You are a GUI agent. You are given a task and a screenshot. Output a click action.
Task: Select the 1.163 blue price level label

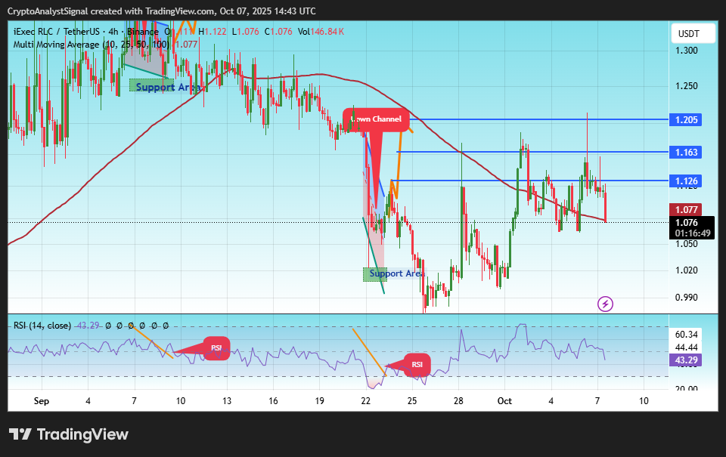(686, 152)
